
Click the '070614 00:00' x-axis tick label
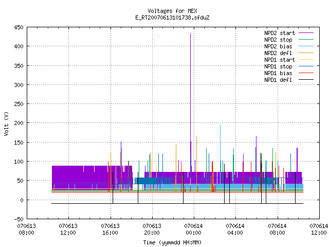point(193,230)
